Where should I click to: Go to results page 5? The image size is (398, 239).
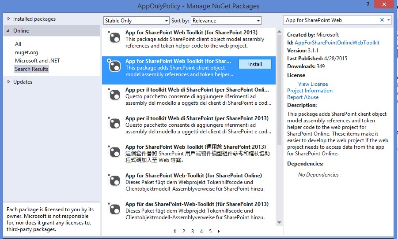[210, 231]
